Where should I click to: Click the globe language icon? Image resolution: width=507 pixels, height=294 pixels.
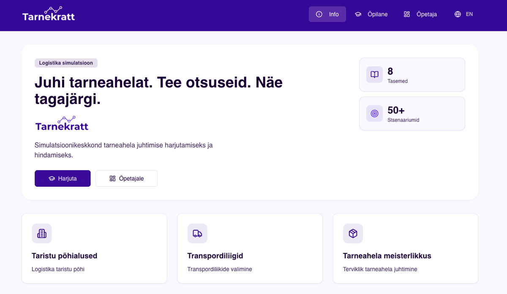[x=458, y=14]
